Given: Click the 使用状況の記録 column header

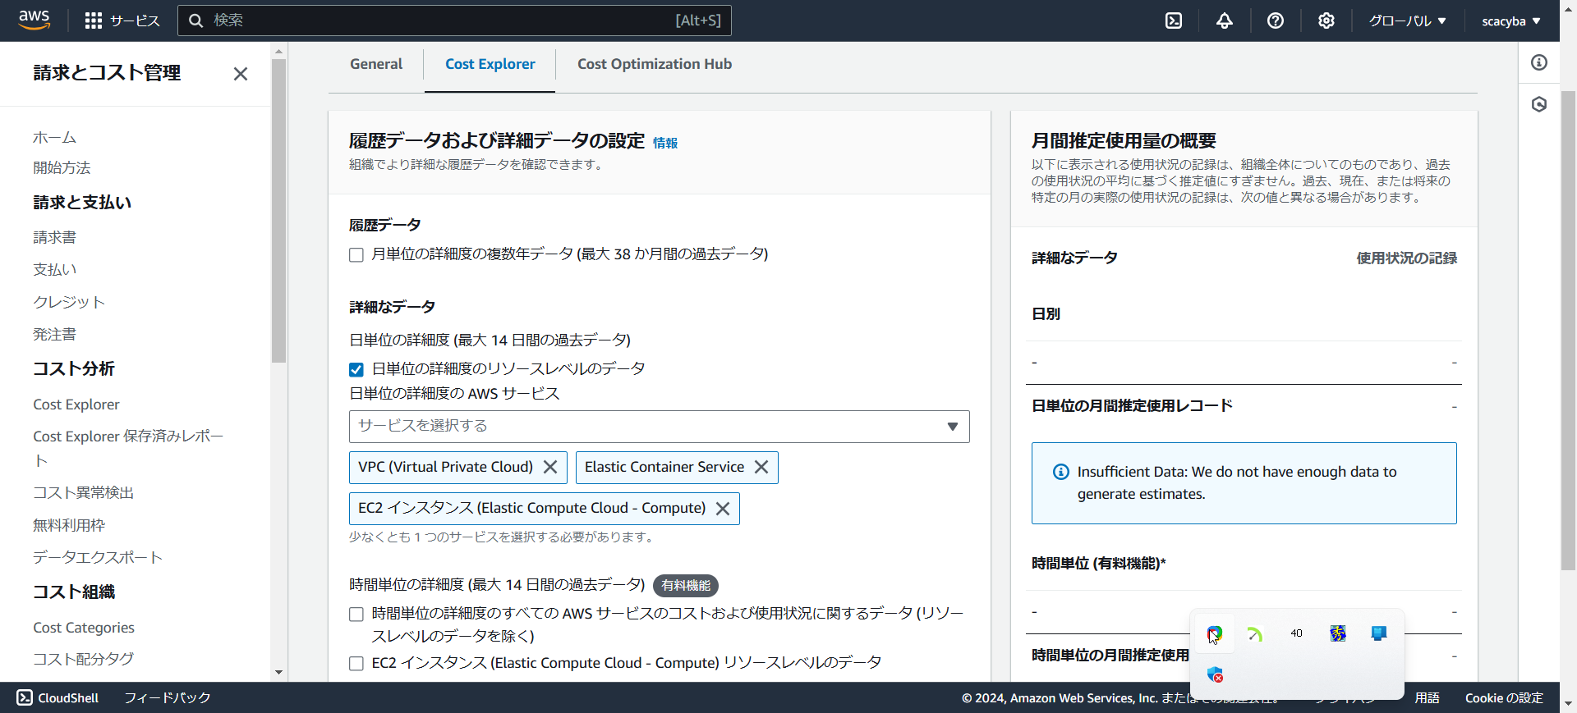Looking at the screenshot, I should (x=1406, y=258).
